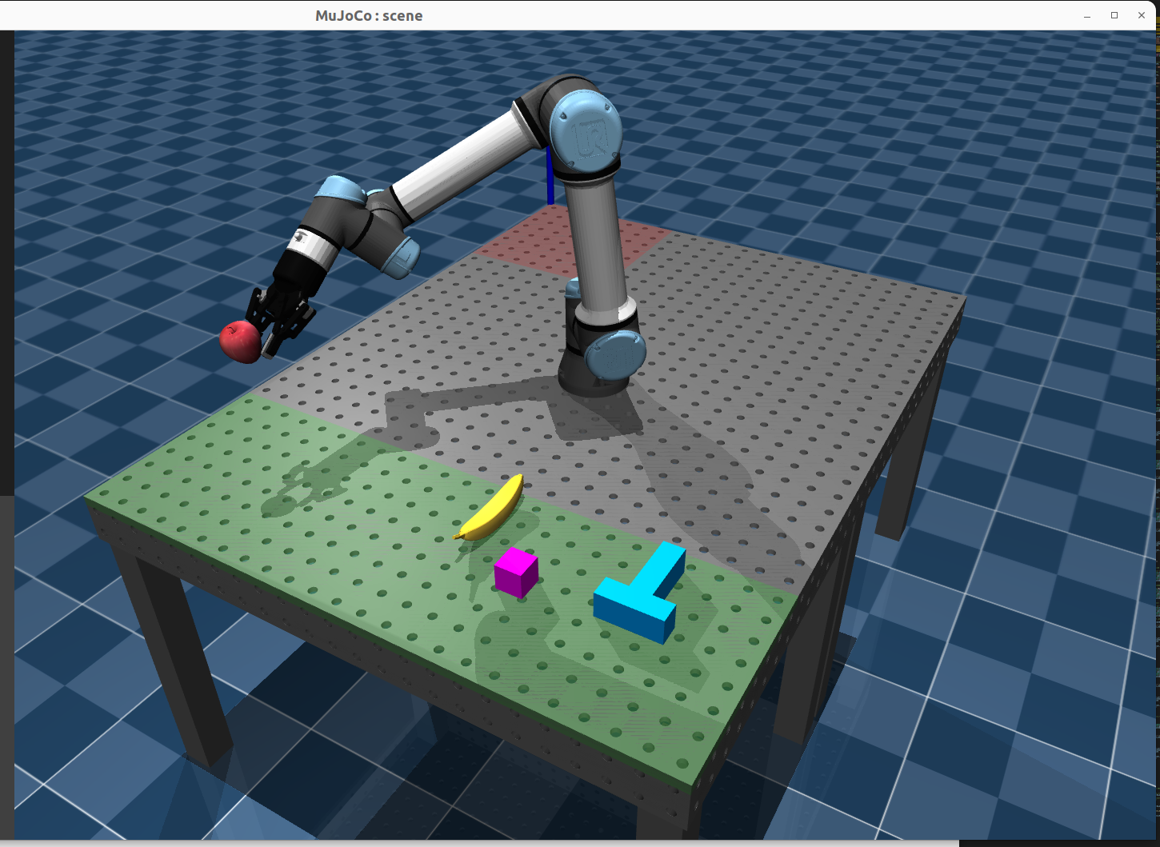Click the robot elbow joint blue cap
1160x847 pixels.
pos(339,188)
